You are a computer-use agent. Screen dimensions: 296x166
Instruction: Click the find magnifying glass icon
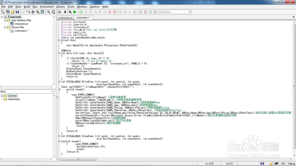(x=48, y=12)
